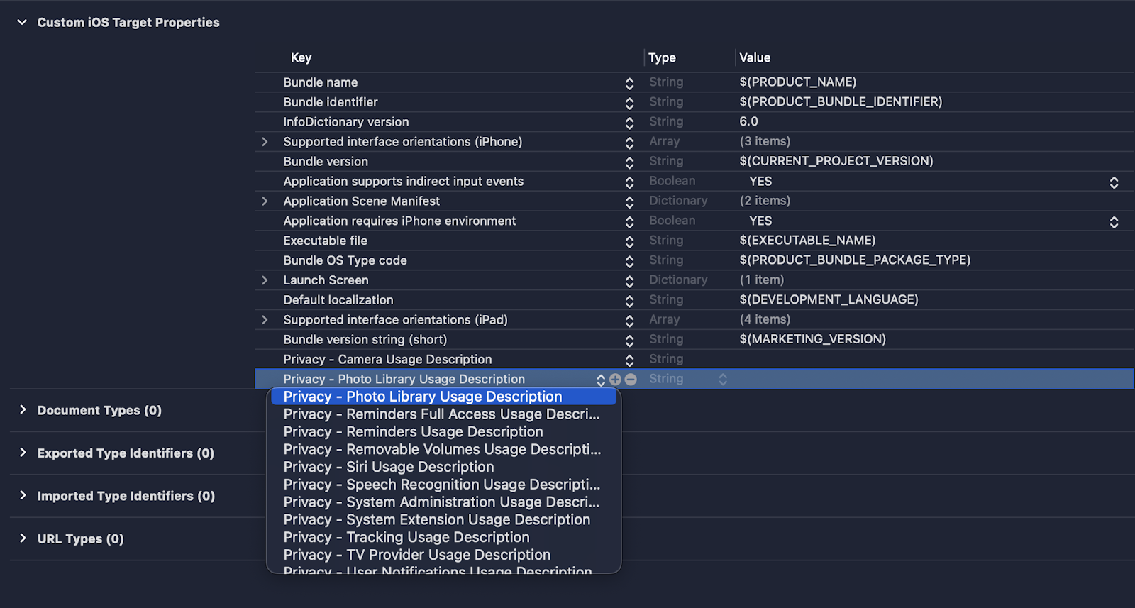Viewport: 1135px width, 608px height.
Task: Select Privacy - TV Provider Usage Description
Action: click(416, 555)
